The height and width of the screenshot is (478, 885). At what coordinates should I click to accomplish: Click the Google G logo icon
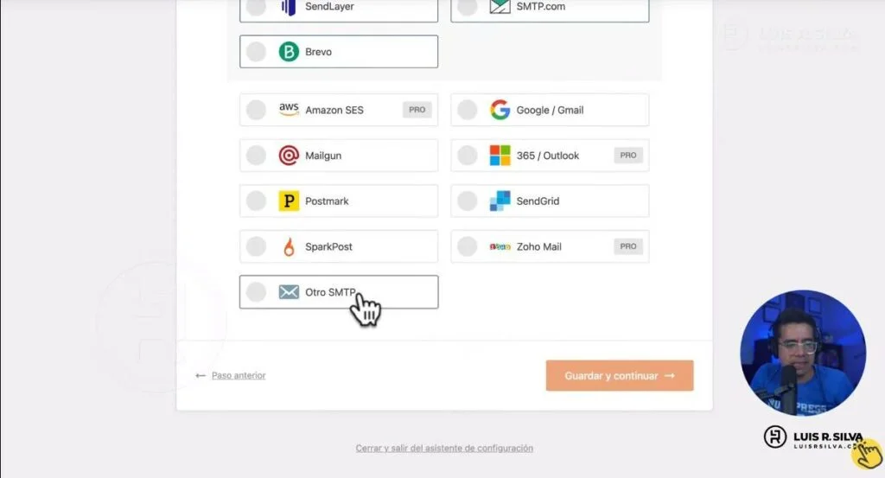click(500, 110)
